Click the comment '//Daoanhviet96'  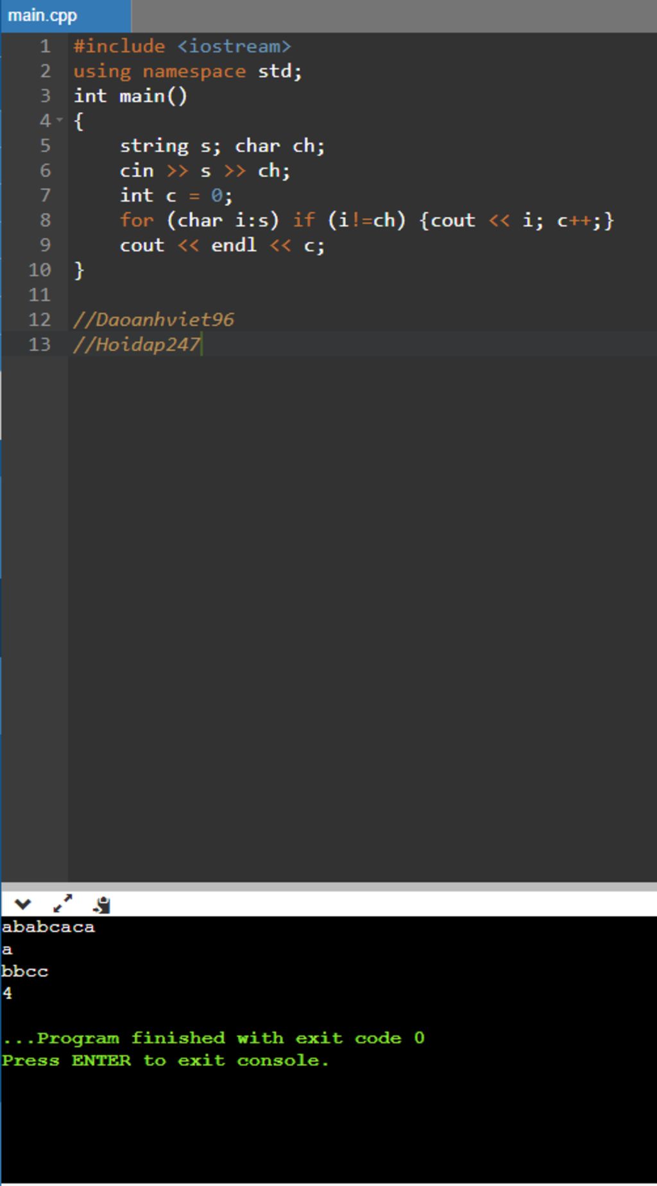pyautogui.click(x=154, y=320)
